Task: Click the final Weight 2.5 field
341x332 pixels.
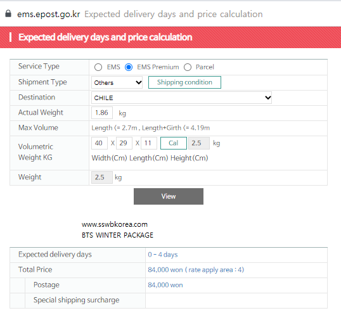Action: pyautogui.click(x=102, y=177)
